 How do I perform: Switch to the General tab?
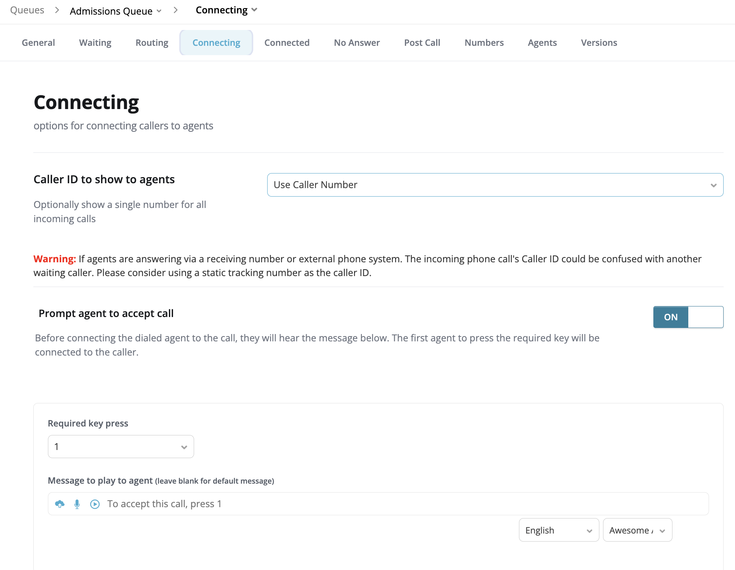point(38,43)
